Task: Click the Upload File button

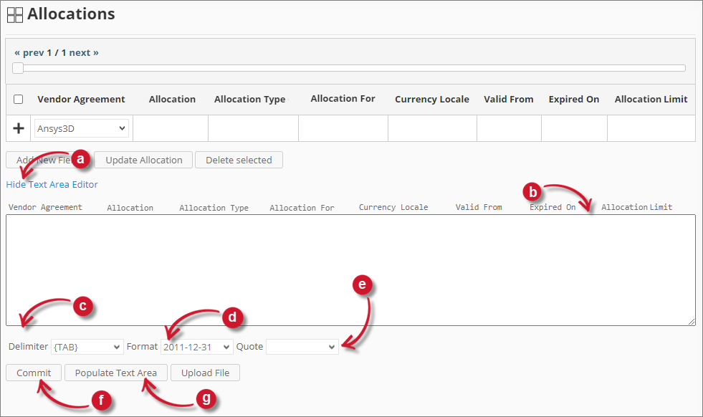Action: [x=206, y=373]
